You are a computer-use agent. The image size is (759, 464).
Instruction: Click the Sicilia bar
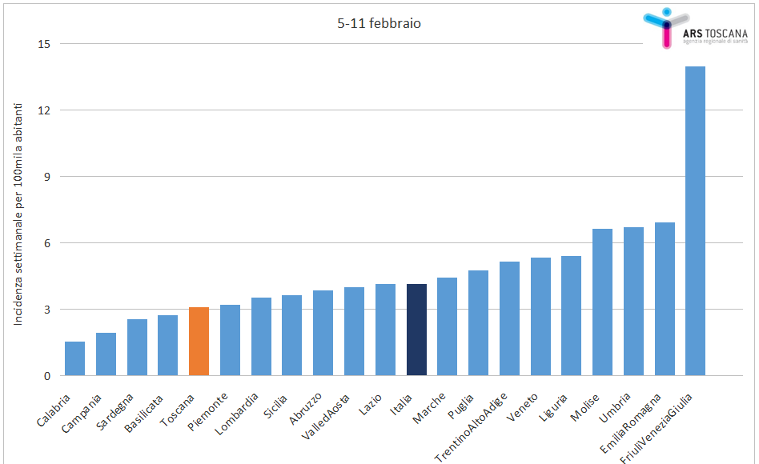click(292, 335)
